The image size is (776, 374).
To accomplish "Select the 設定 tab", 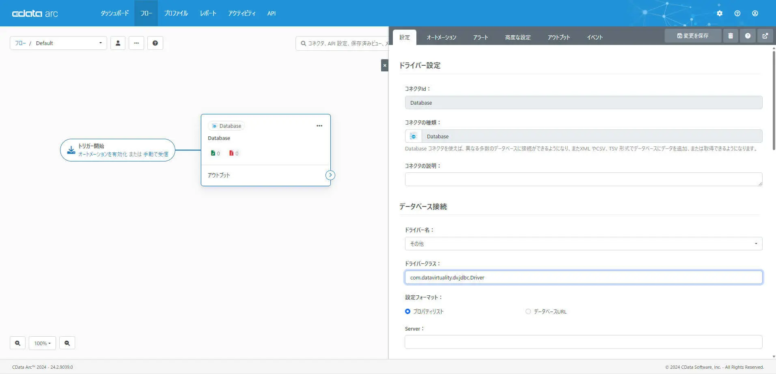I will 405,37.
